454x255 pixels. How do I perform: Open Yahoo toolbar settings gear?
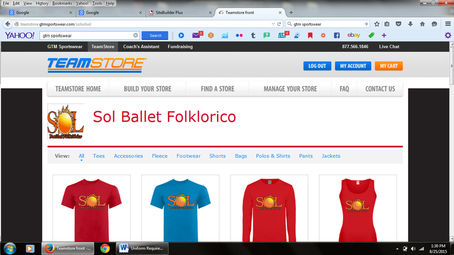point(448,35)
